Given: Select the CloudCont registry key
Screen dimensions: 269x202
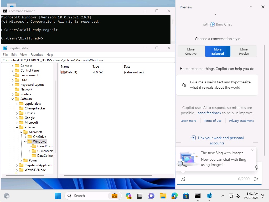Looking at the screenshot, I should 43,146.
